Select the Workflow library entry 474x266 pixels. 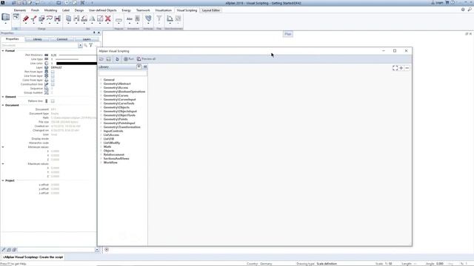pos(110,163)
